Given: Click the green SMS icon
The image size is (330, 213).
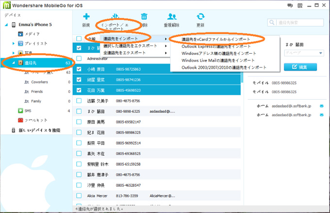Looking at the screenshot, I should [x=20, y=110].
